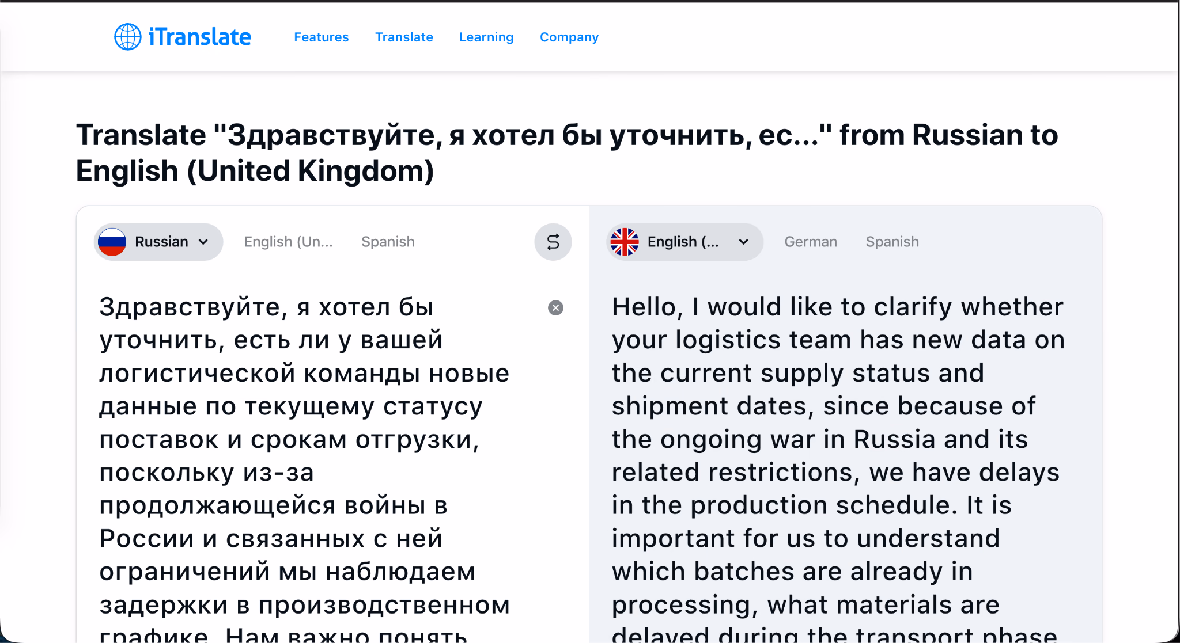Open the Translate menu
1180x643 pixels.
click(x=404, y=37)
